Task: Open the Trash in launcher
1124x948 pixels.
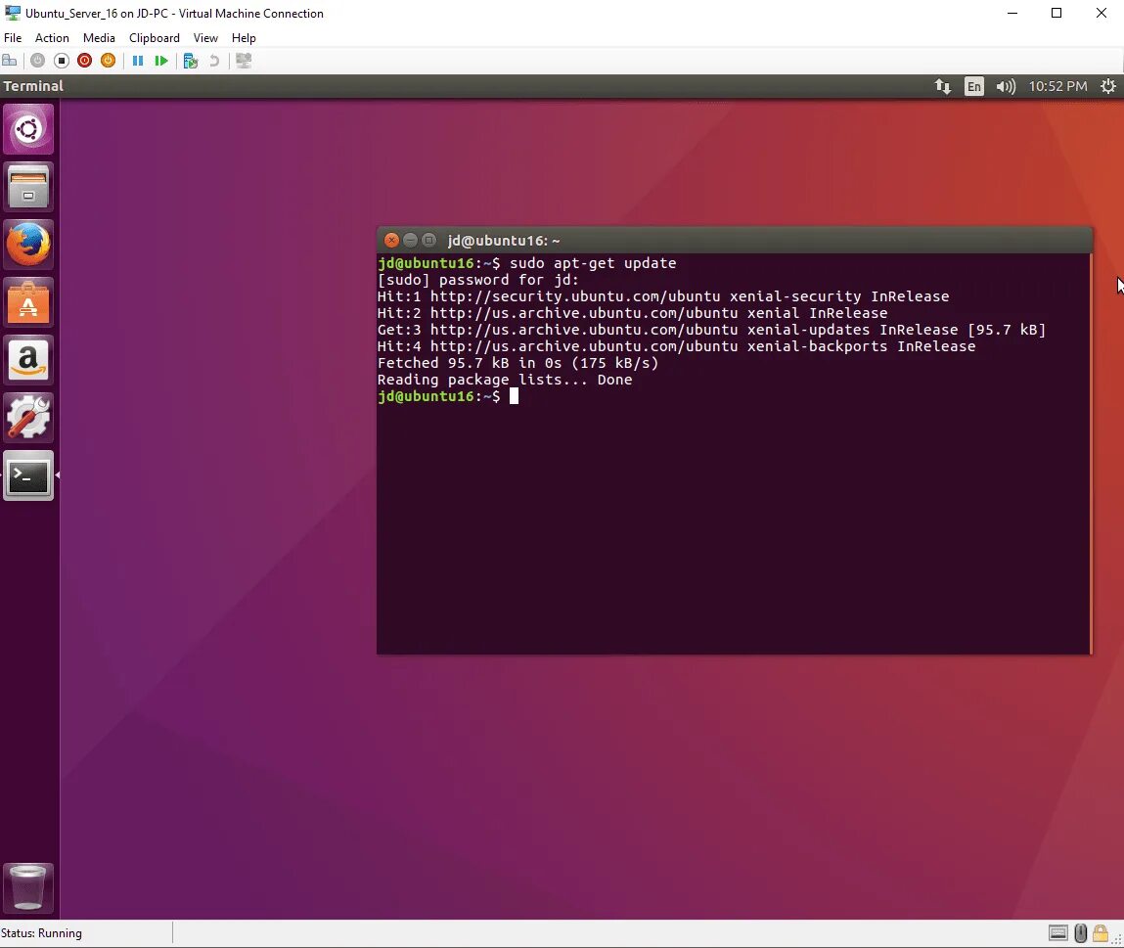Action: pyautogui.click(x=28, y=888)
